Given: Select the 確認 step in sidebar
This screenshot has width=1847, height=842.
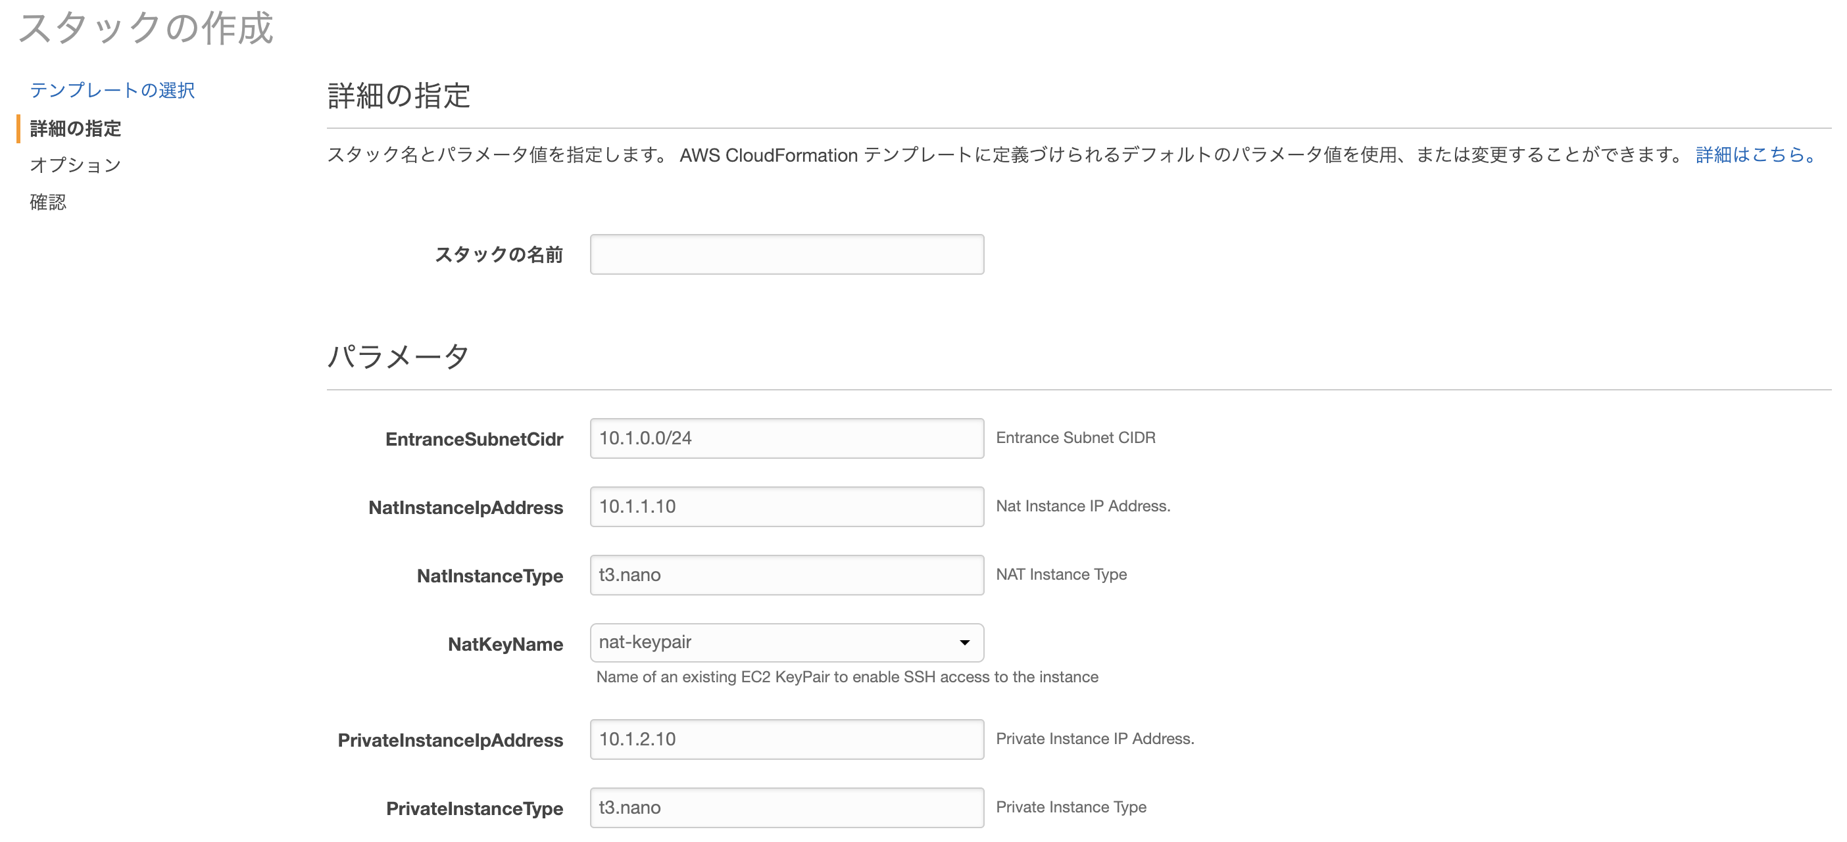Looking at the screenshot, I should click(x=48, y=202).
